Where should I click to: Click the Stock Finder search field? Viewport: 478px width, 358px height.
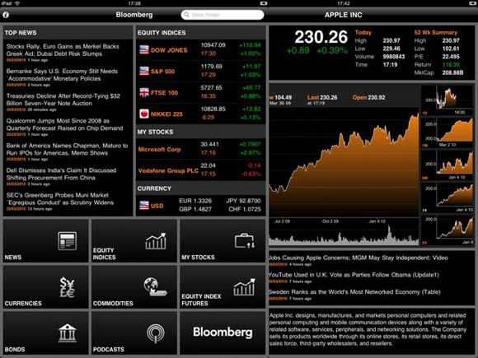223,15
